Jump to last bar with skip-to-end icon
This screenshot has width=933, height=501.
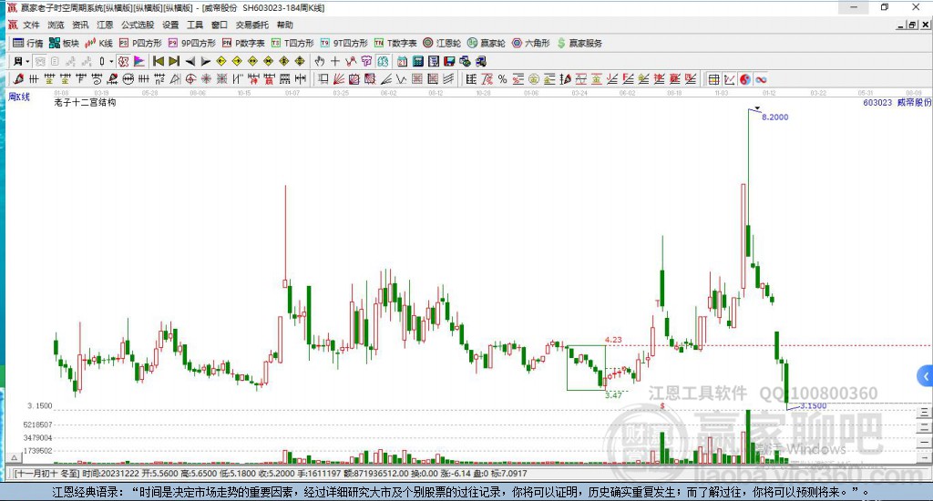tap(174, 61)
